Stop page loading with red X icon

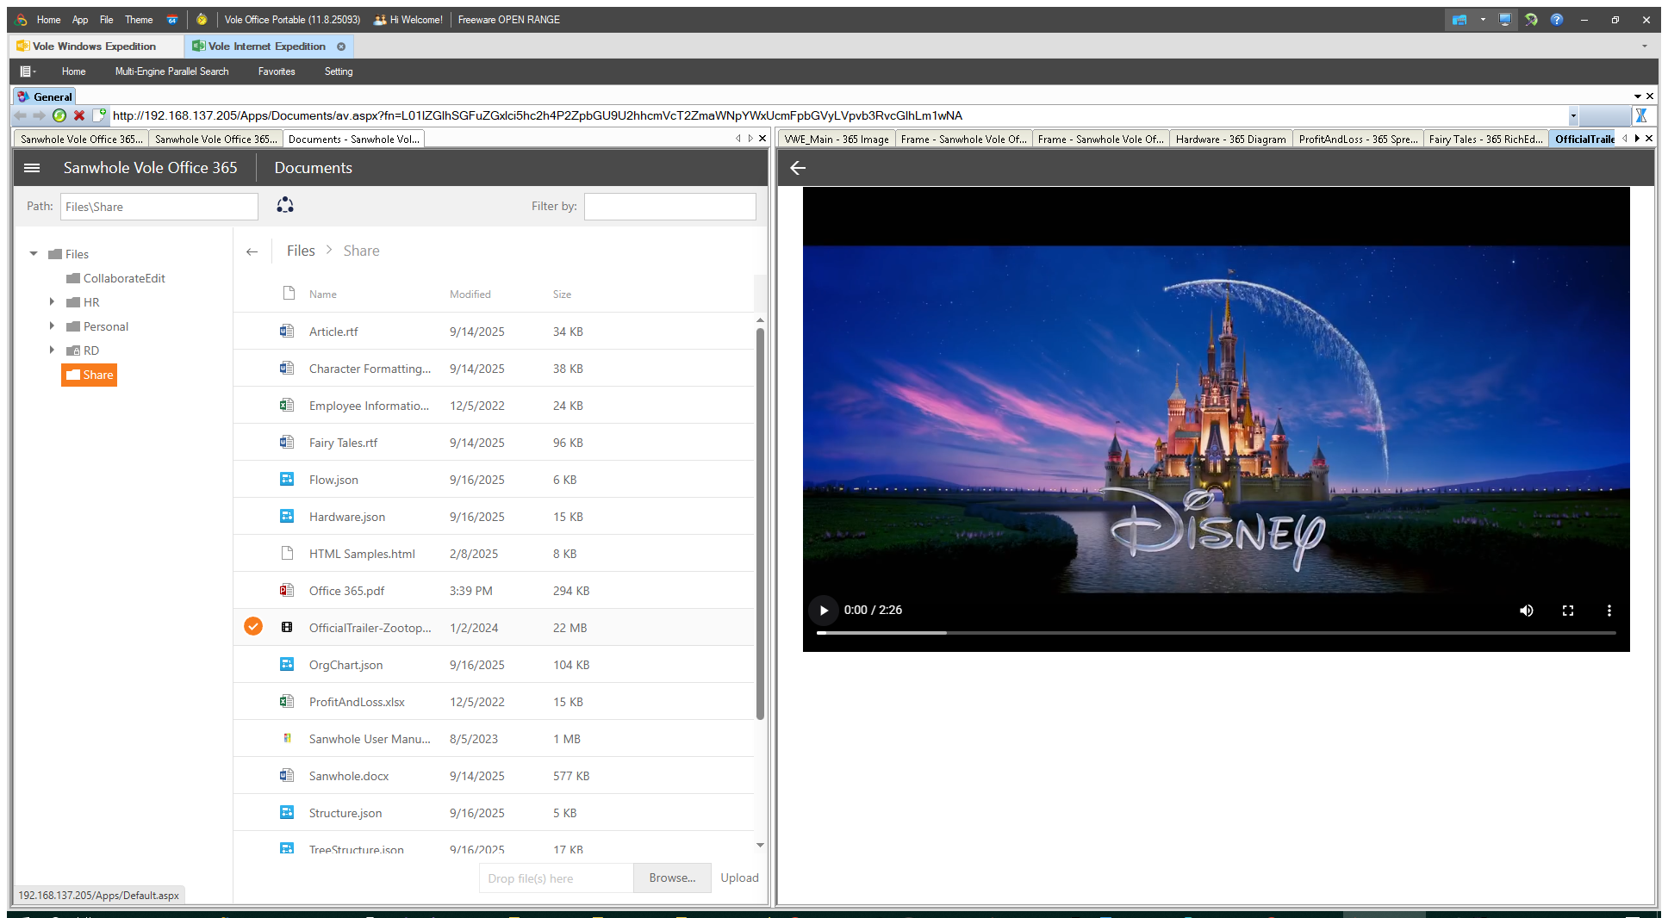pyautogui.click(x=79, y=115)
